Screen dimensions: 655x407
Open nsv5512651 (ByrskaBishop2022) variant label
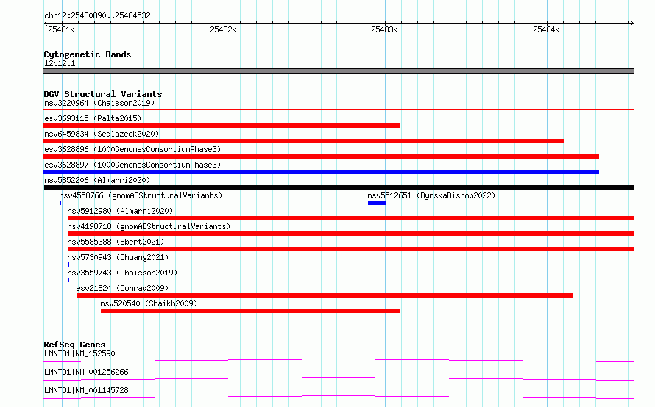pos(431,195)
